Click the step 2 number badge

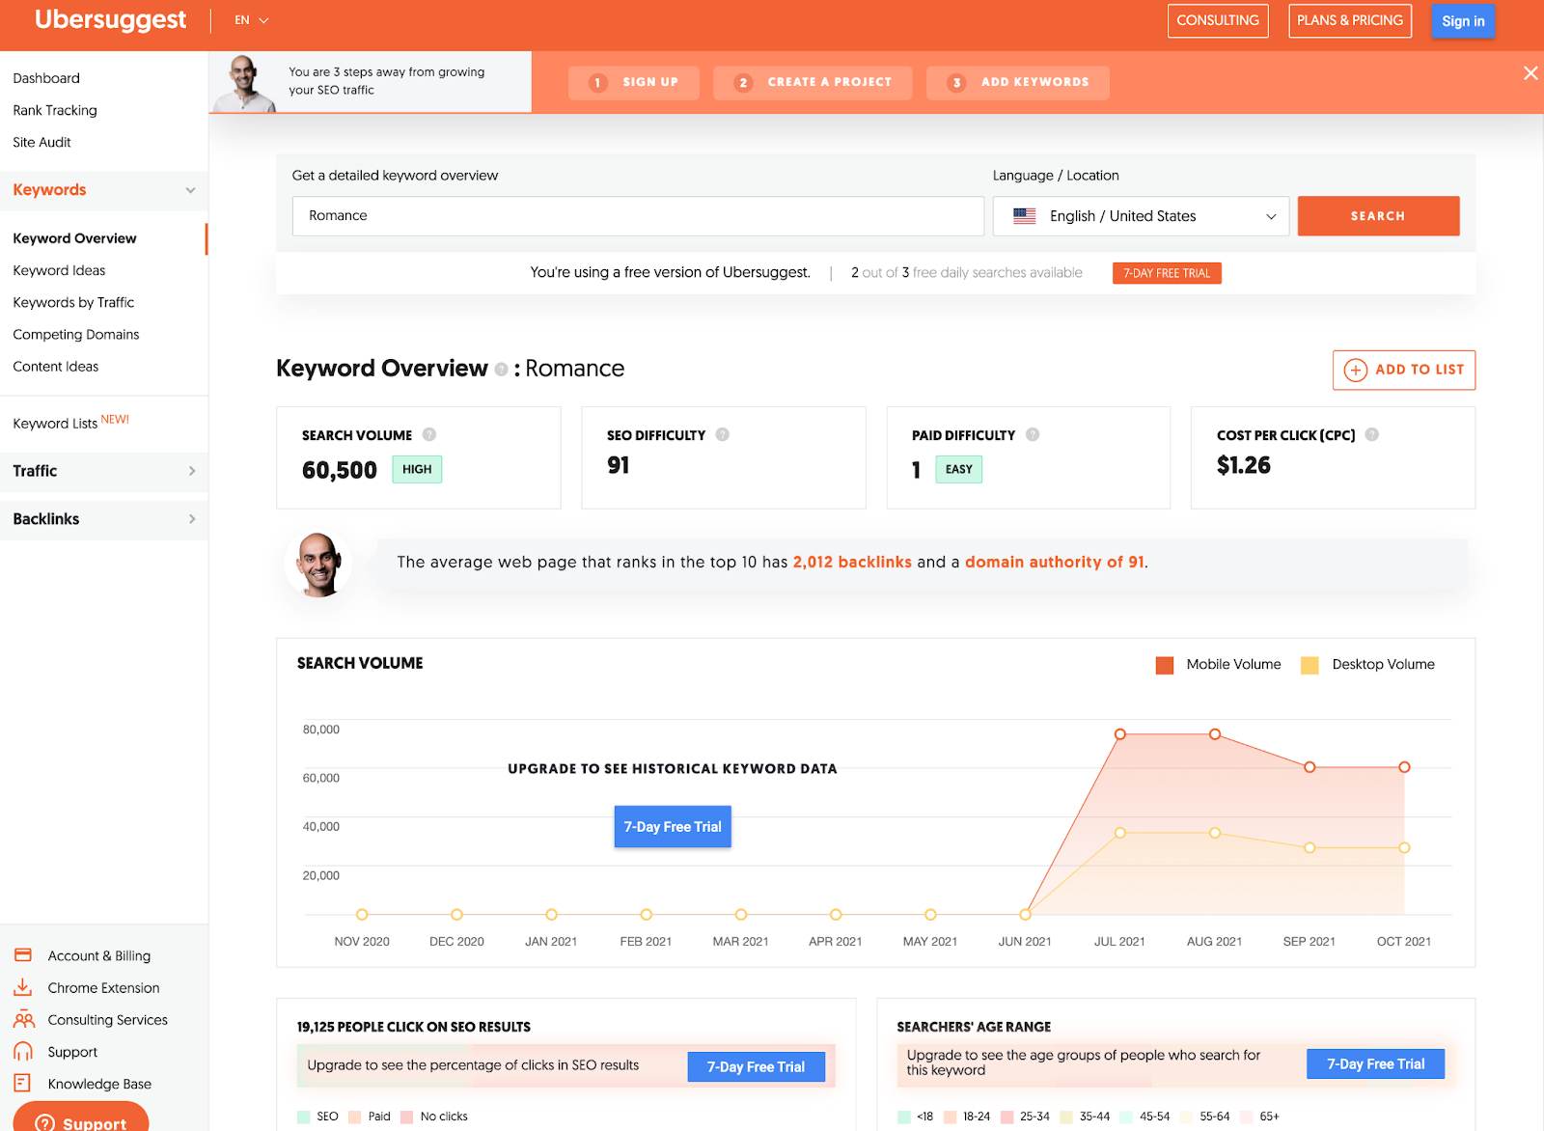[743, 83]
